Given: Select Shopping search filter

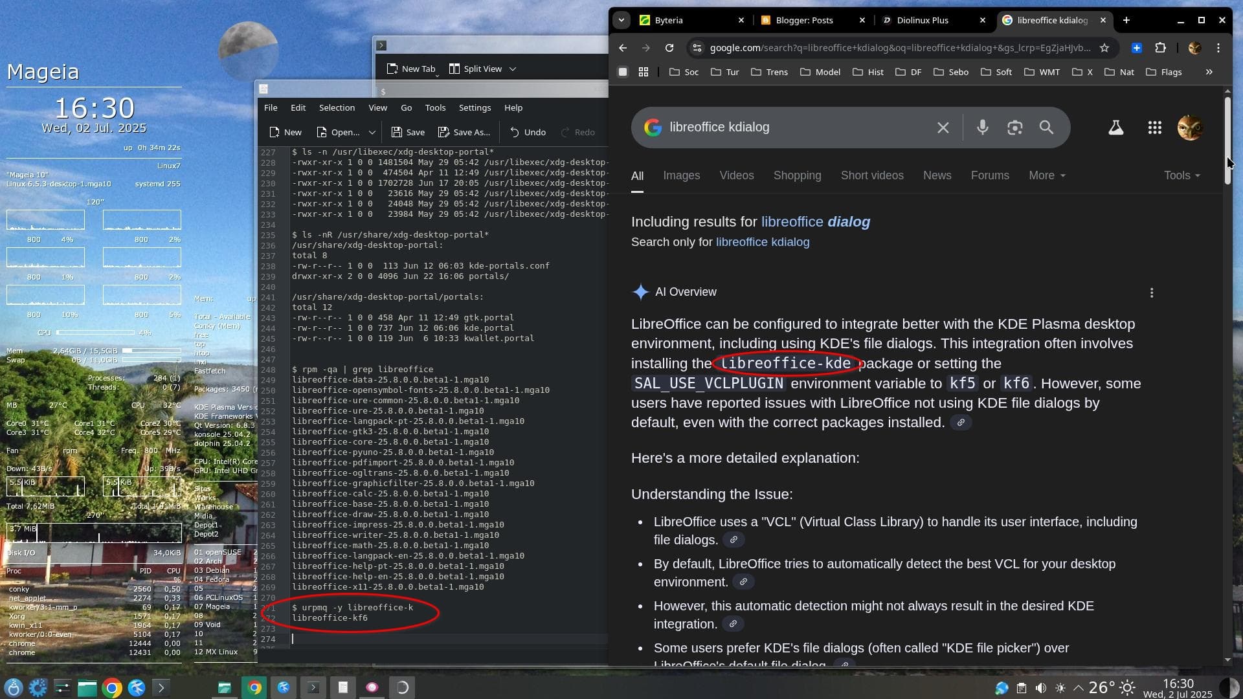Looking at the screenshot, I should coord(797,175).
